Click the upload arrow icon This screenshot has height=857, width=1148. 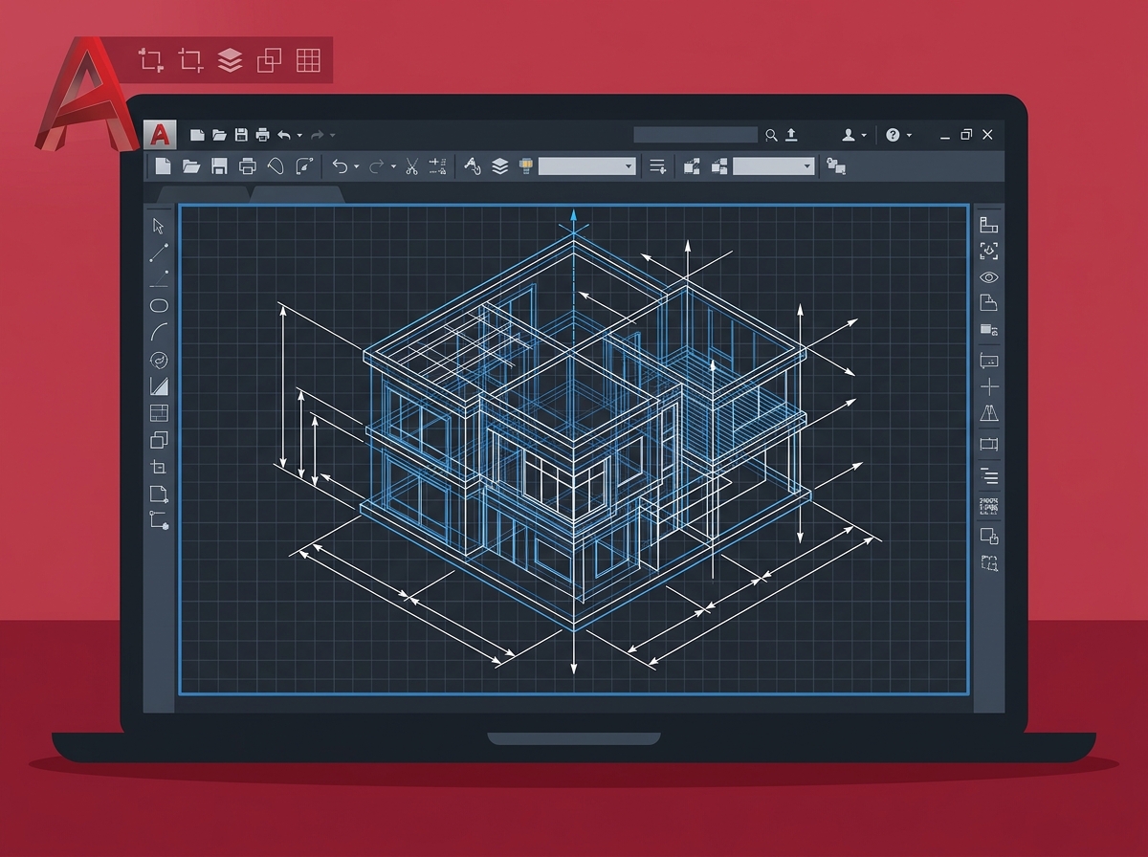click(x=791, y=135)
